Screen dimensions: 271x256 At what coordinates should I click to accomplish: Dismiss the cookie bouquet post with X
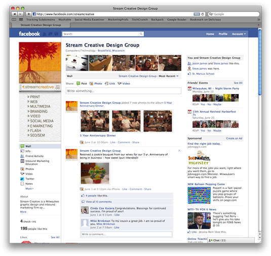tap(179, 151)
